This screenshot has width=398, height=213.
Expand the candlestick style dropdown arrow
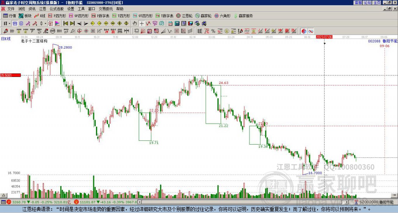45,24
